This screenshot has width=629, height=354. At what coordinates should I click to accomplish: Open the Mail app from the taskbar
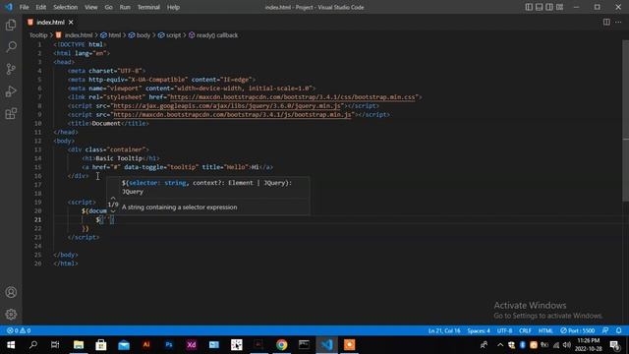[x=124, y=345]
